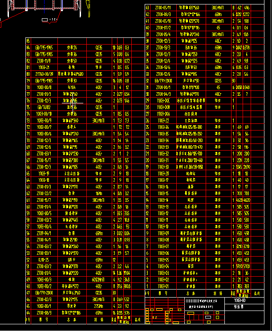Click KJ10-25 code in row 52
Viewport: 272px width, 331px height.
point(44,260)
